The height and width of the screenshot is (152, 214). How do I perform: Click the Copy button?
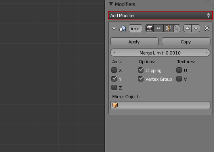click(x=186, y=41)
